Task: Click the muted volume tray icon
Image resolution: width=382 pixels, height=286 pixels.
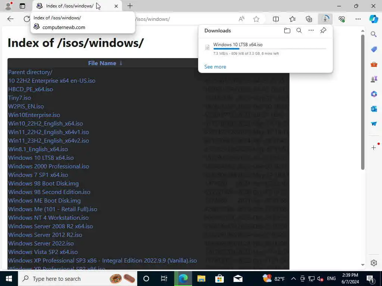Action: (x=320, y=279)
